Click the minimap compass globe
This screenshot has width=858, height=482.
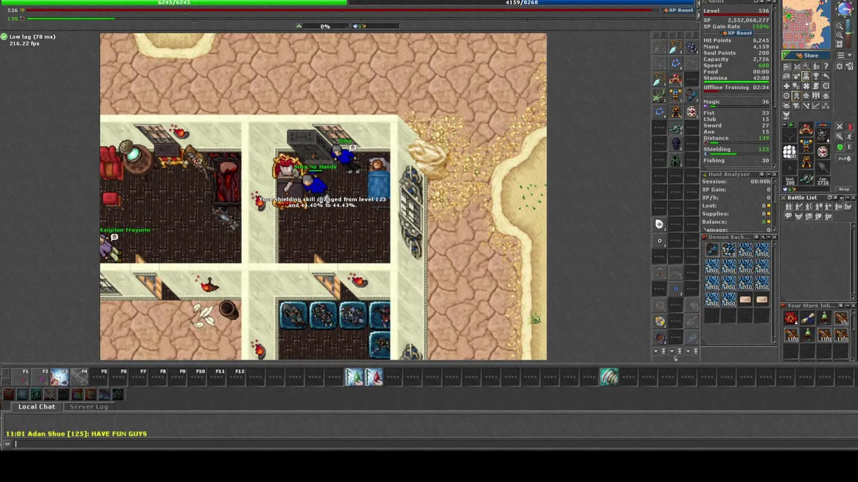pyautogui.click(x=845, y=9)
